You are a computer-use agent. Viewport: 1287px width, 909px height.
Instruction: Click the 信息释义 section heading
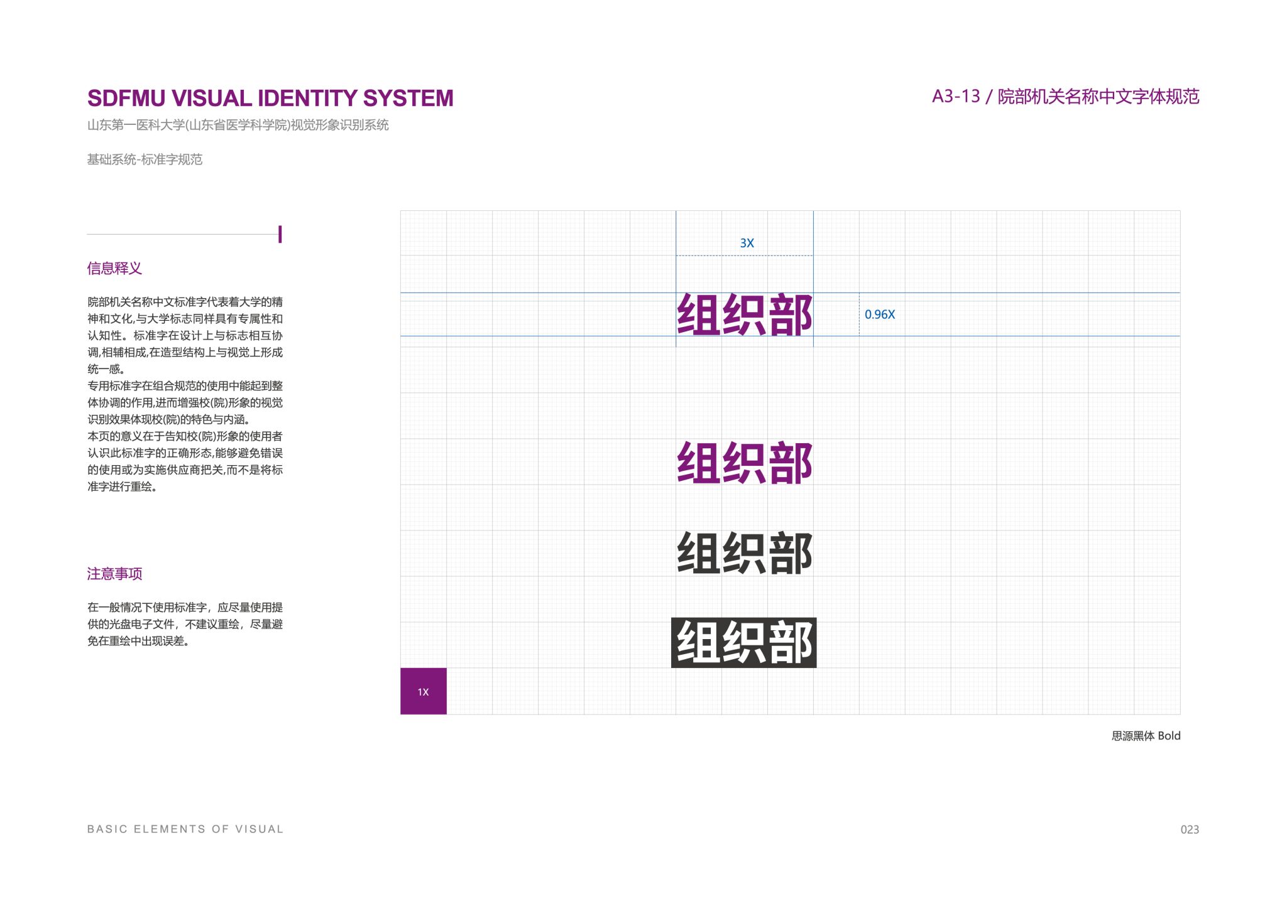(114, 269)
